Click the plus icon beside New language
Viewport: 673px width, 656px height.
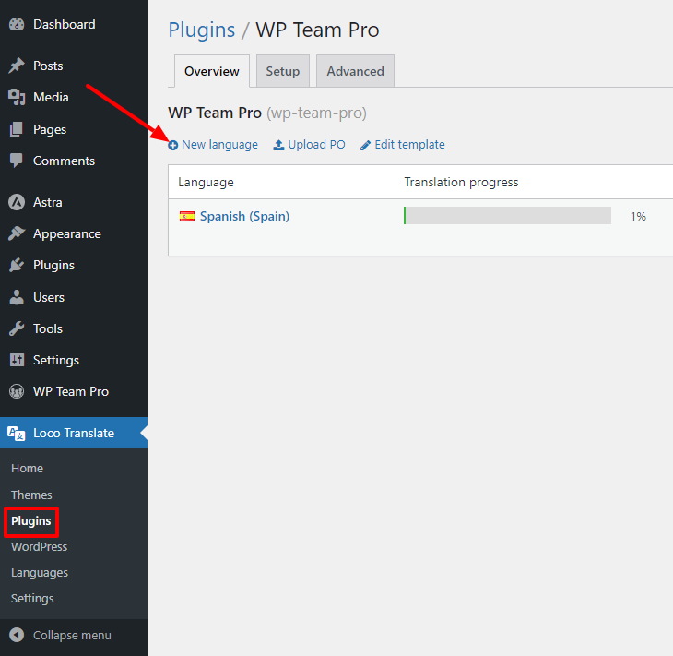pos(173,145)
